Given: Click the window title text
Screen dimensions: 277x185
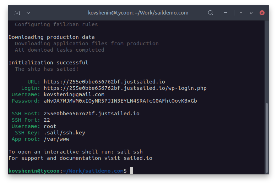Looking at the screenshot, I should coord(138,13).
